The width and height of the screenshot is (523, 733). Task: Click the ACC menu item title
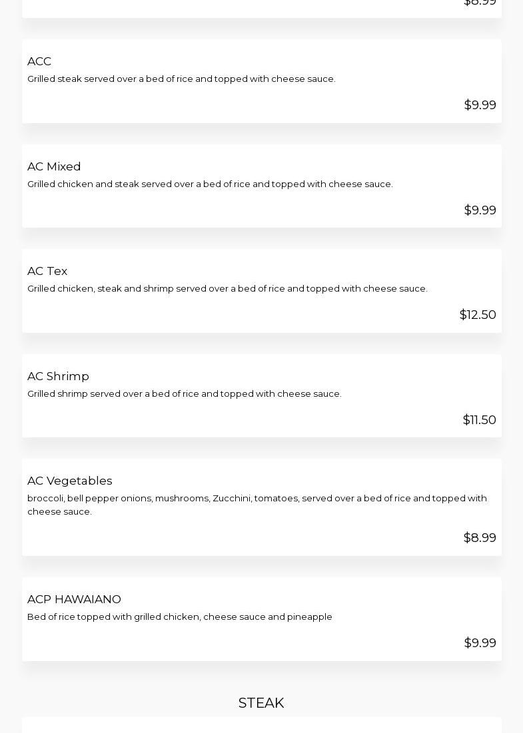39,61
